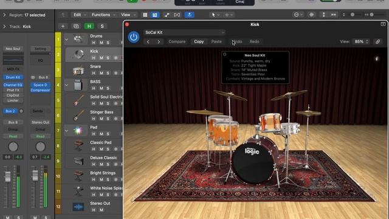Open the Channel EQ plugin slot

tap(13, 85)
